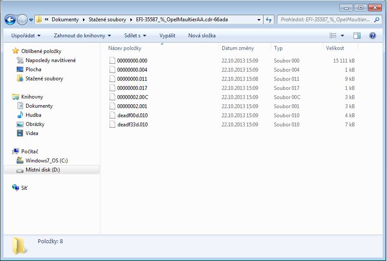The image size is (387, 261).
Task: Click the file icon of deadf33d.010
Action: tap(112, 125)
